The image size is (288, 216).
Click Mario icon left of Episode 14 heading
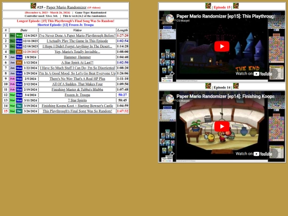coord(208,86)
